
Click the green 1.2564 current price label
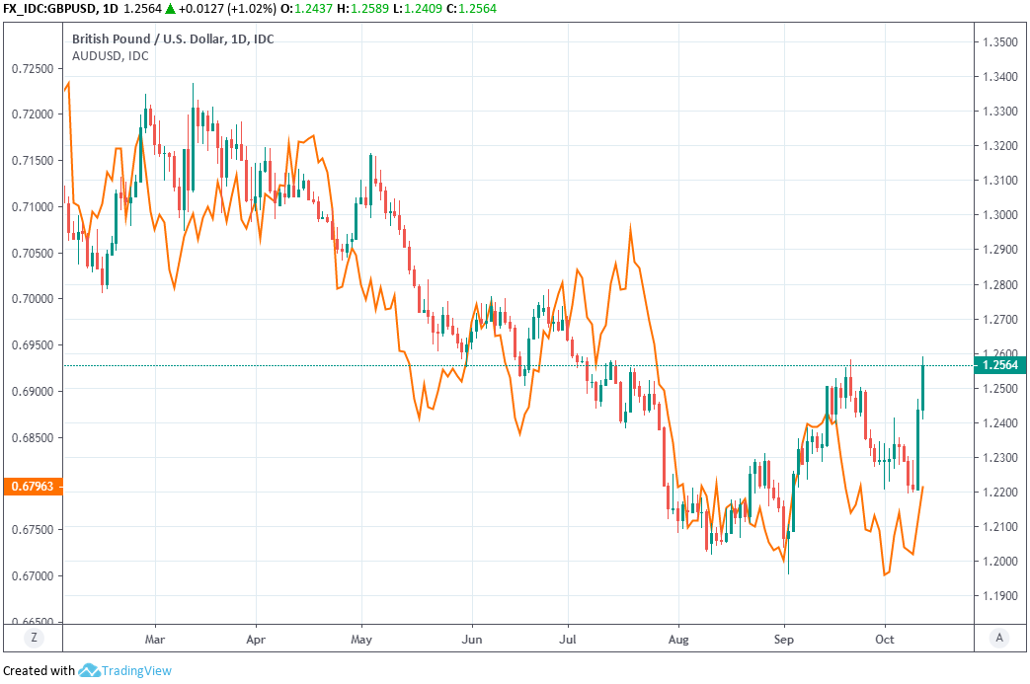(999, 365)
